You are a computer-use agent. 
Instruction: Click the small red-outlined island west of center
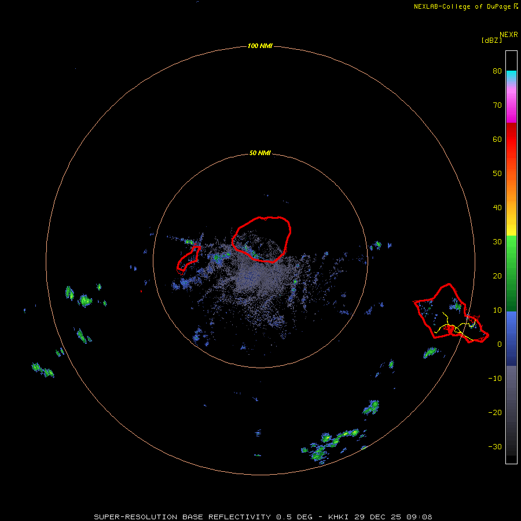coord(188,260)
